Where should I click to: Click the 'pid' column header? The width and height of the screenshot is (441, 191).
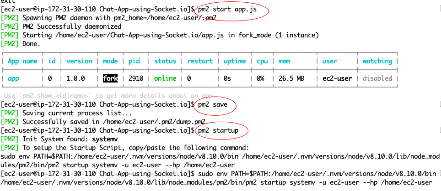pos(134,62)
